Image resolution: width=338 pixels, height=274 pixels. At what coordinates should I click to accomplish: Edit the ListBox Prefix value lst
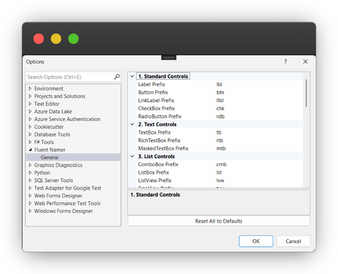(x=219, y=172)
